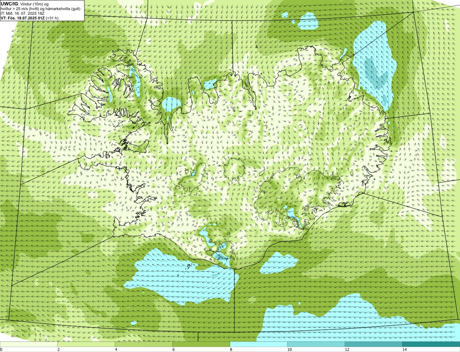460x352 pixels.
Task: Click the 8–10 m/s light cyan scale swatch
Action: [x=259, y=344]
